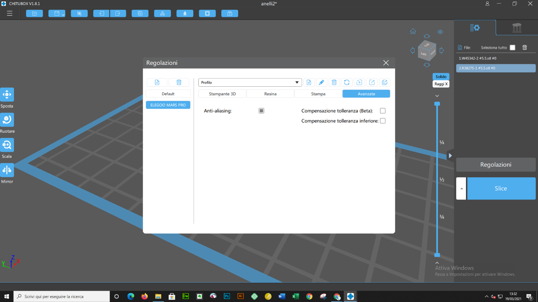This screenshot has width=538, height=302.
Task: Select the Mirror tool
Action: click(7, 170)
